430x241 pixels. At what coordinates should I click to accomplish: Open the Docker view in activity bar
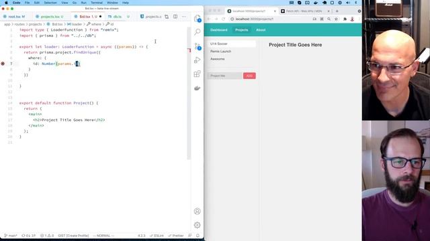coord(197,88)
